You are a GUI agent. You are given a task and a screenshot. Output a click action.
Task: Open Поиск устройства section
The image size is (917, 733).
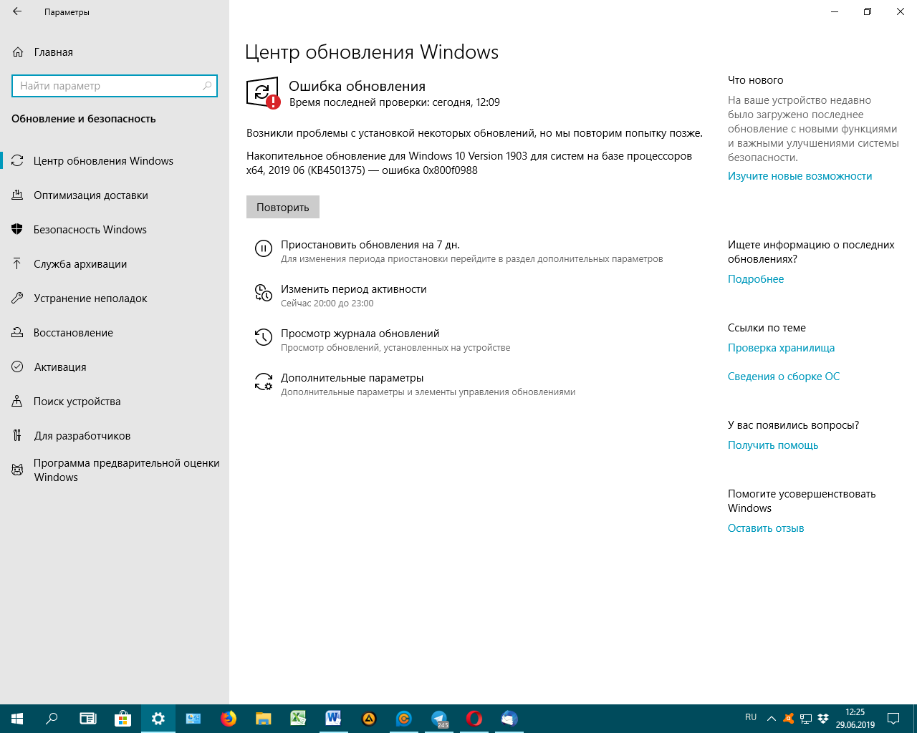(115, 402)
